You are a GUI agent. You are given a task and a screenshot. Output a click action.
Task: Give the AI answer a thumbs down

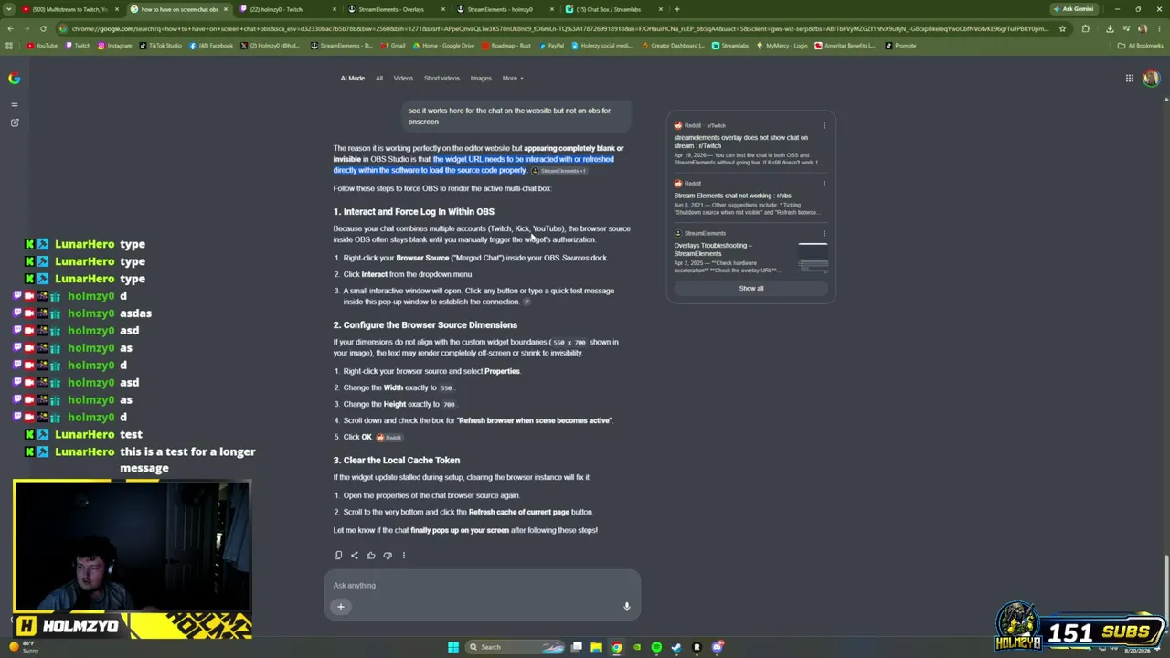388,555
